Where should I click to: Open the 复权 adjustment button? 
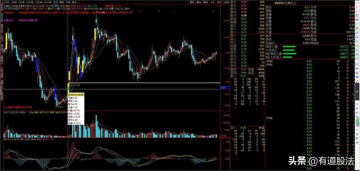click(192, 2)
